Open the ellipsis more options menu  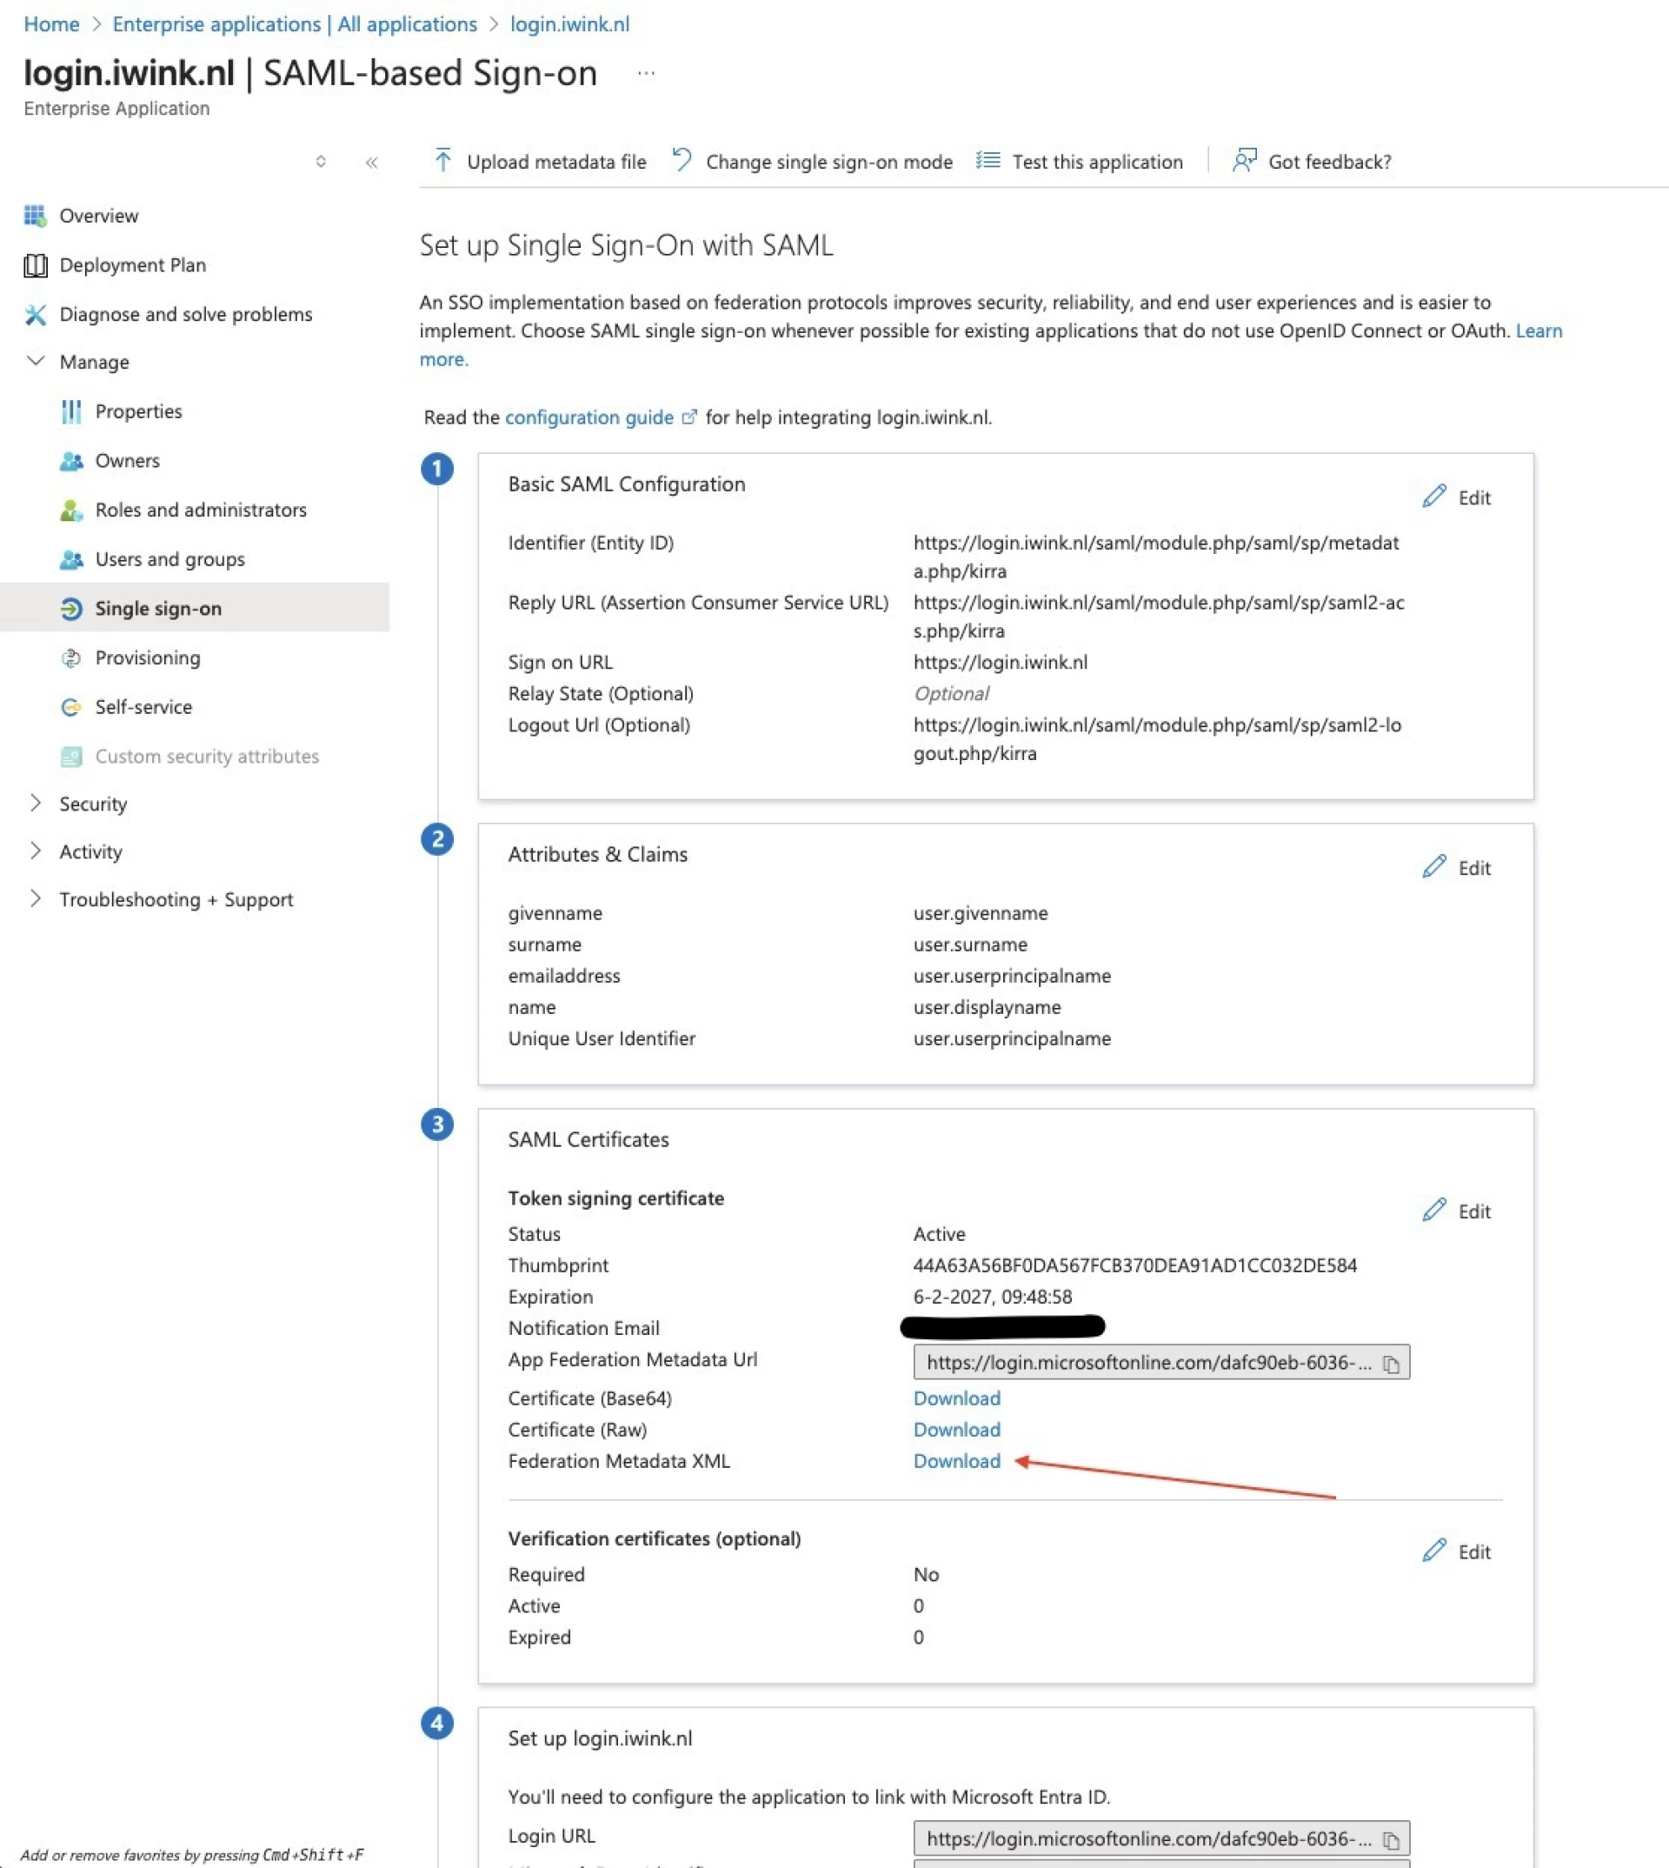click(647, 73)
